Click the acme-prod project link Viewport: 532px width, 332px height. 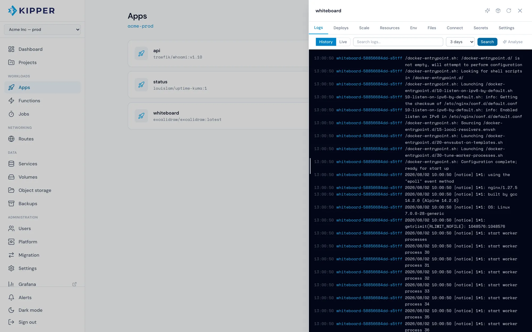coord(140,26)
